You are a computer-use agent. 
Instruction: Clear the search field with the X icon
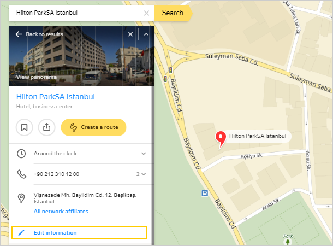click(146, 13)
